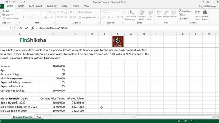The image size is (219, 123).
Task: Switch to Normal view in status bar
Action: pyautogui.click(x=179, y=121)
